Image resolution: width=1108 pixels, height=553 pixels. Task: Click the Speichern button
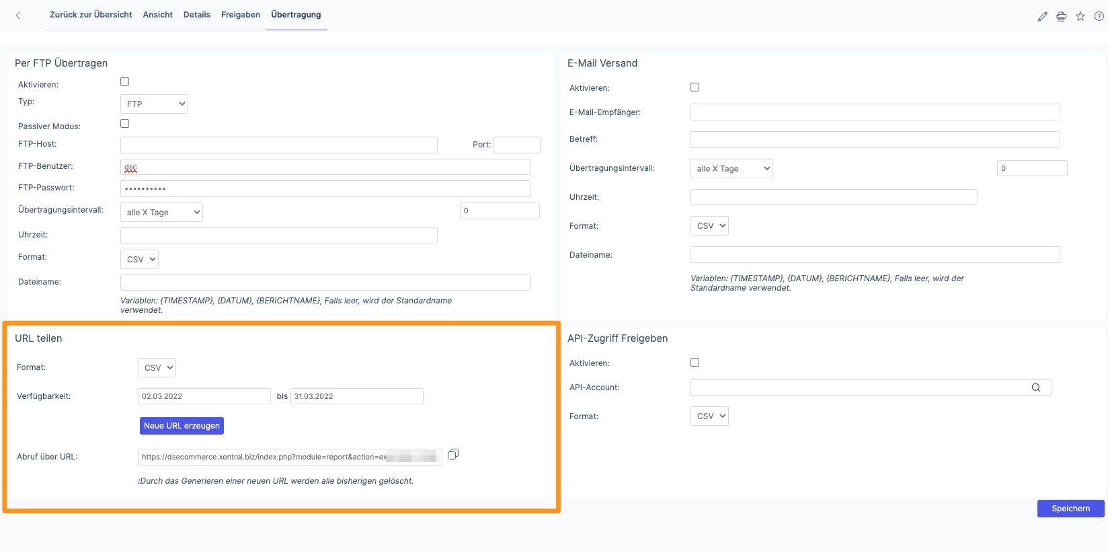coord(1070,509)
